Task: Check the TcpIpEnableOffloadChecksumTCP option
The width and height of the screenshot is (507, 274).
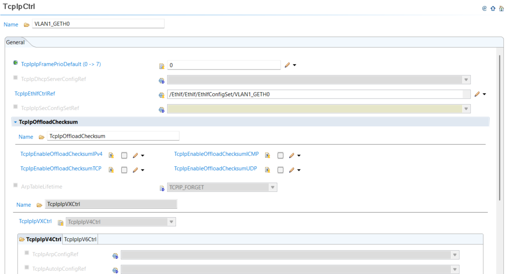Action: click(124, 170)
